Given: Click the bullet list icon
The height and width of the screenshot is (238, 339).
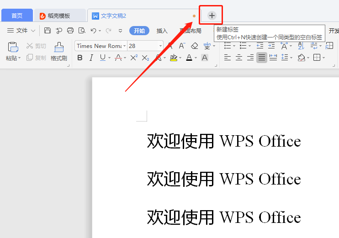Looking at the screenshot, I should [x=228, y=46].
